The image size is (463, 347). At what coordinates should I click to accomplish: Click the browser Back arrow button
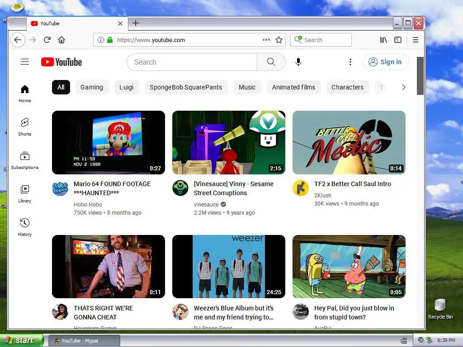[18, 40]
